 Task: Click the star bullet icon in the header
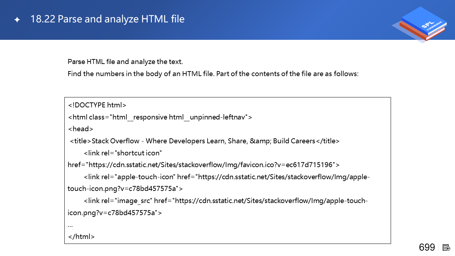pyautogui.click(x=17, y=20)
